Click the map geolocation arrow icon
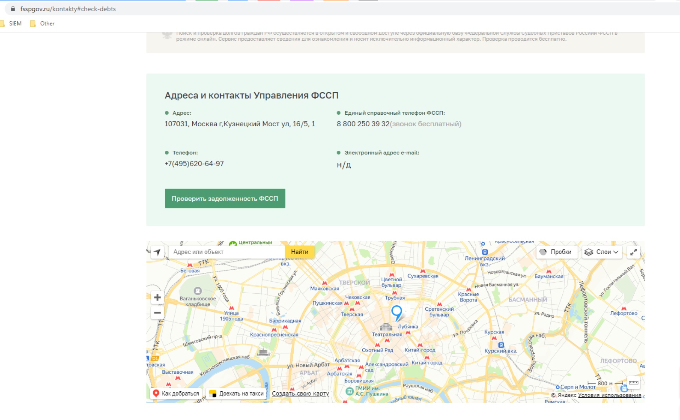The width and height of the screenshot is (680, 420). pos(157,252)
